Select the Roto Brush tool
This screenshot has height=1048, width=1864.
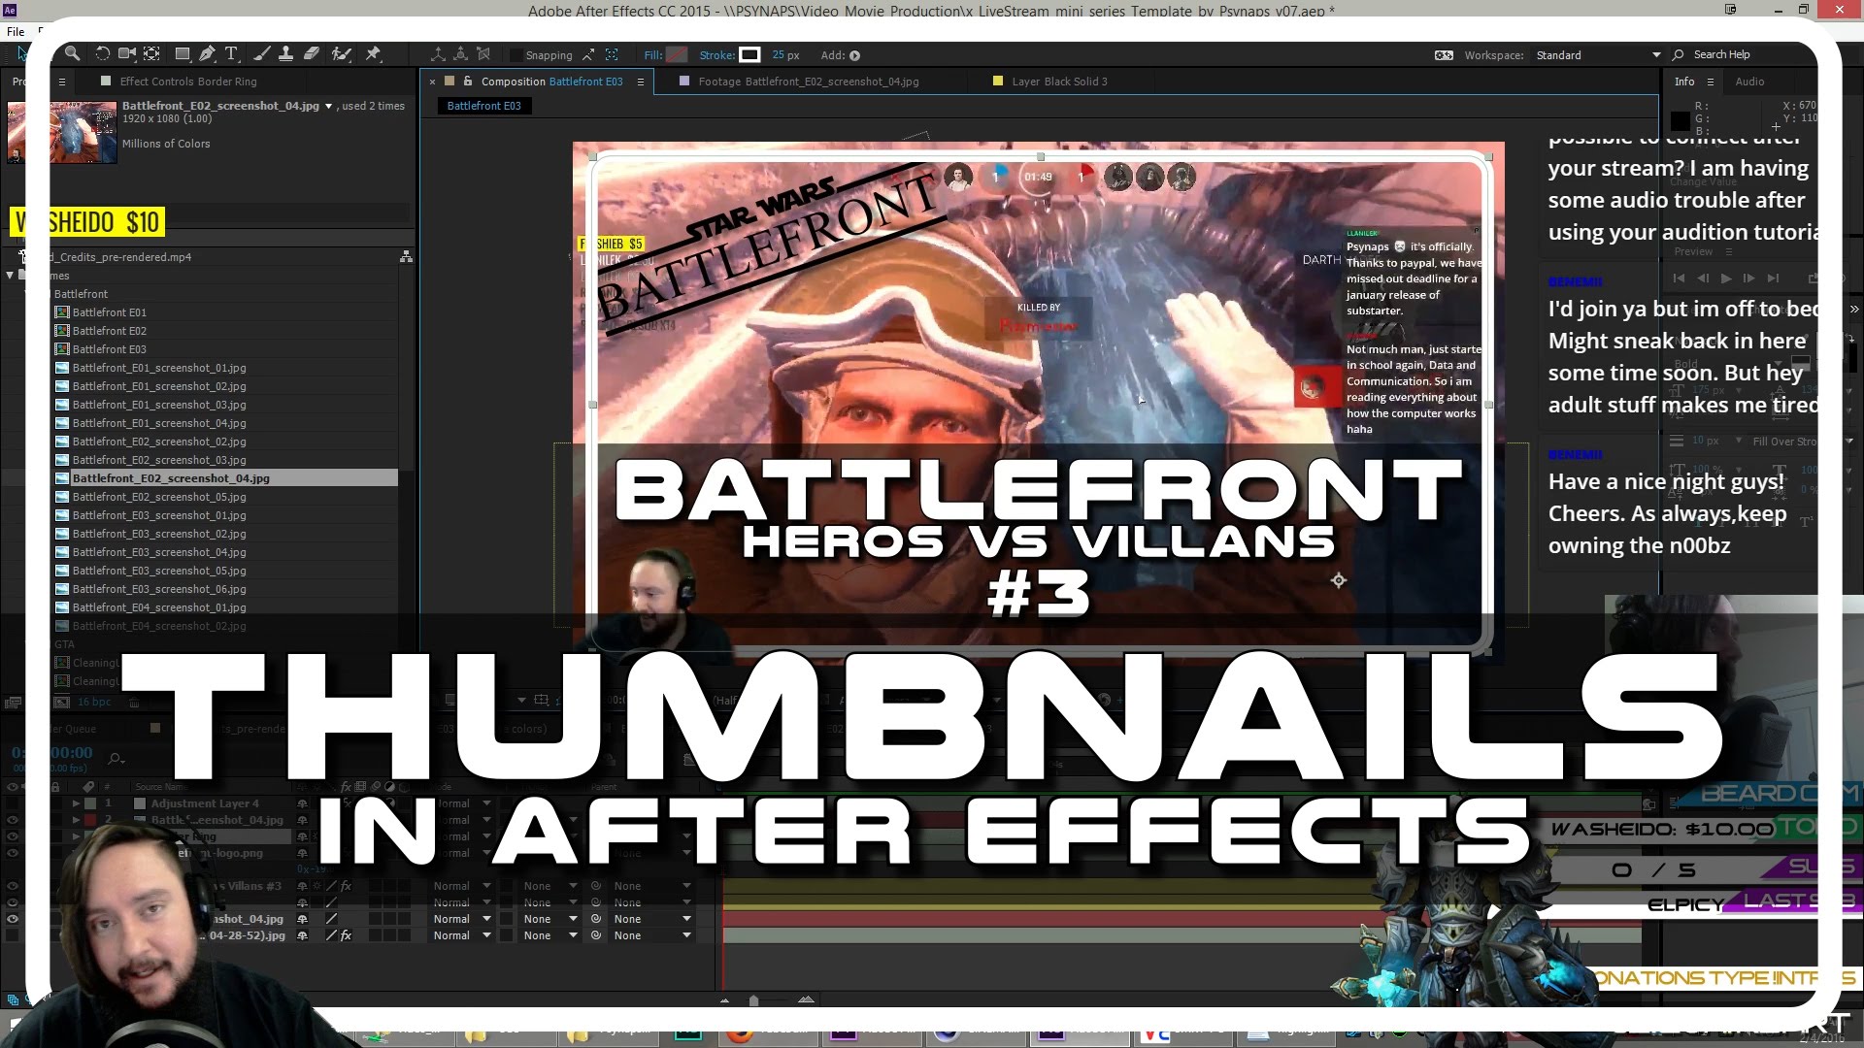(x=341, y=54)
